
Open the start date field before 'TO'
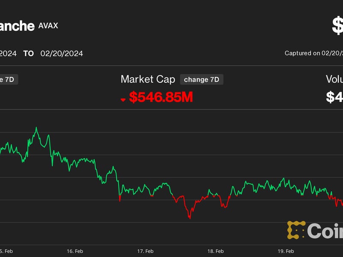coord(9,53)
